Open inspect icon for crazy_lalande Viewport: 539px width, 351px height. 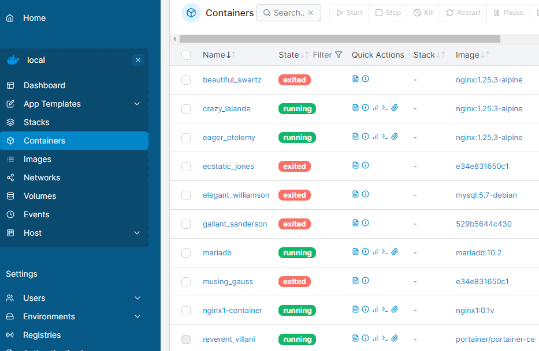(366, 108)
